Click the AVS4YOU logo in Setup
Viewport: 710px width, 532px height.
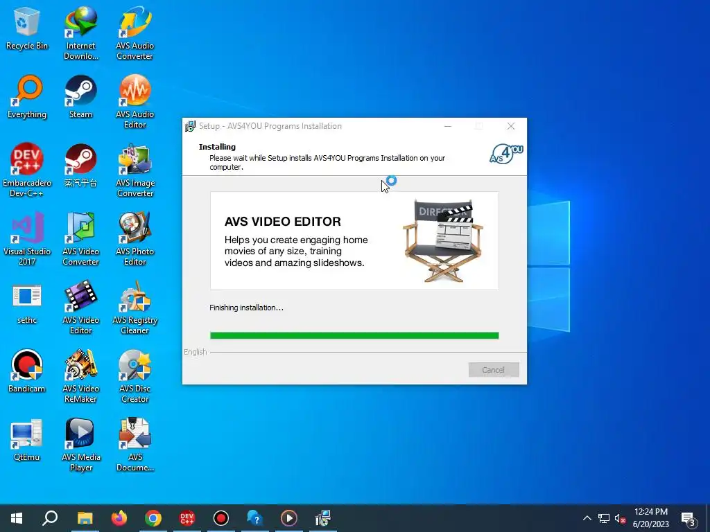click(506, 154)
